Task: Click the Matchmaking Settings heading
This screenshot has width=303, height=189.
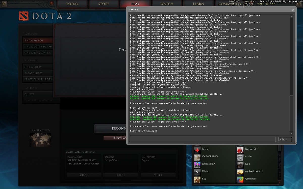Action: tap(81, 152)
